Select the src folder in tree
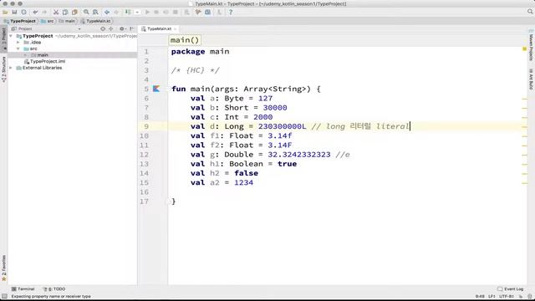Image resolution: width=535 pixels, height=301 pixels. tap(30, 48)
